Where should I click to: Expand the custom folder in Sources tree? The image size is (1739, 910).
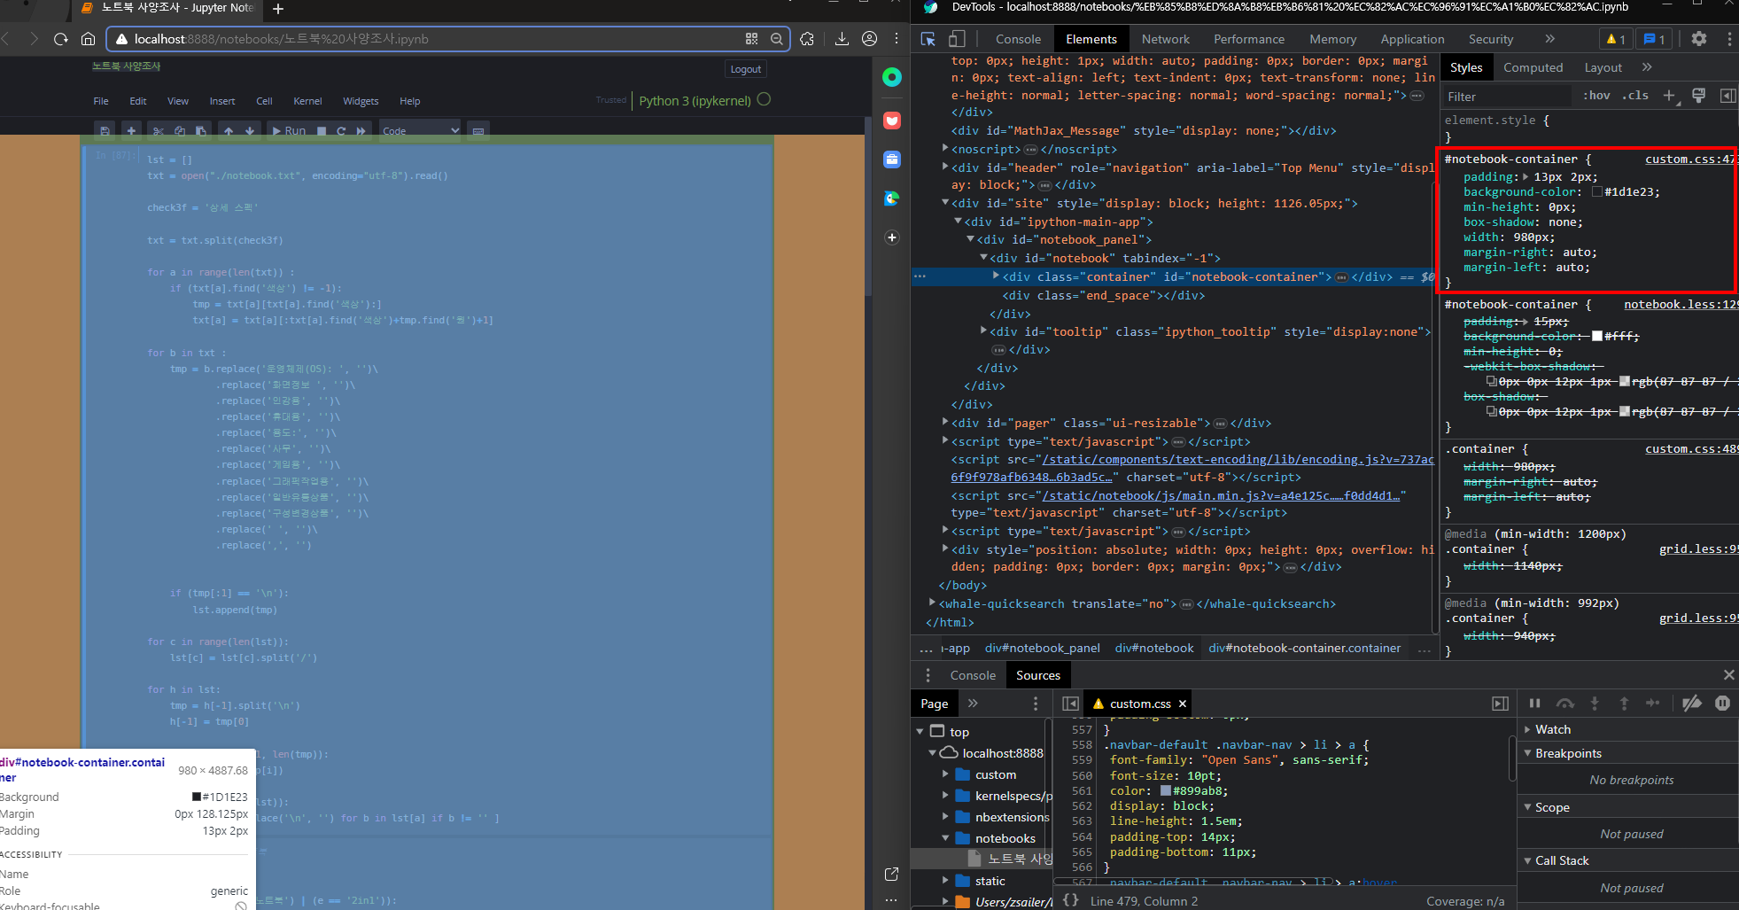pos(945,774)
